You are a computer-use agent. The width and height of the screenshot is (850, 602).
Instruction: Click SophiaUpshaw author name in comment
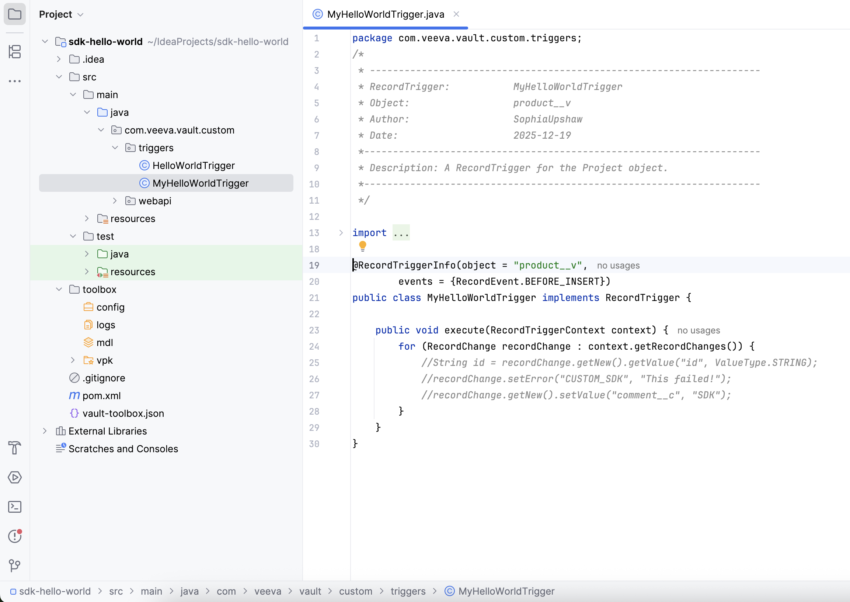coord(548,119)
